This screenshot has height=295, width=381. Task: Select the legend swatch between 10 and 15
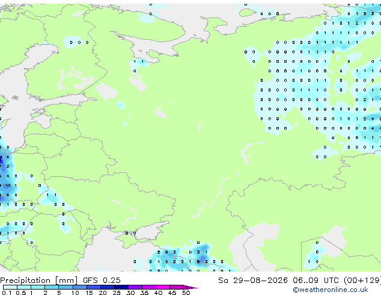[80, 287]
